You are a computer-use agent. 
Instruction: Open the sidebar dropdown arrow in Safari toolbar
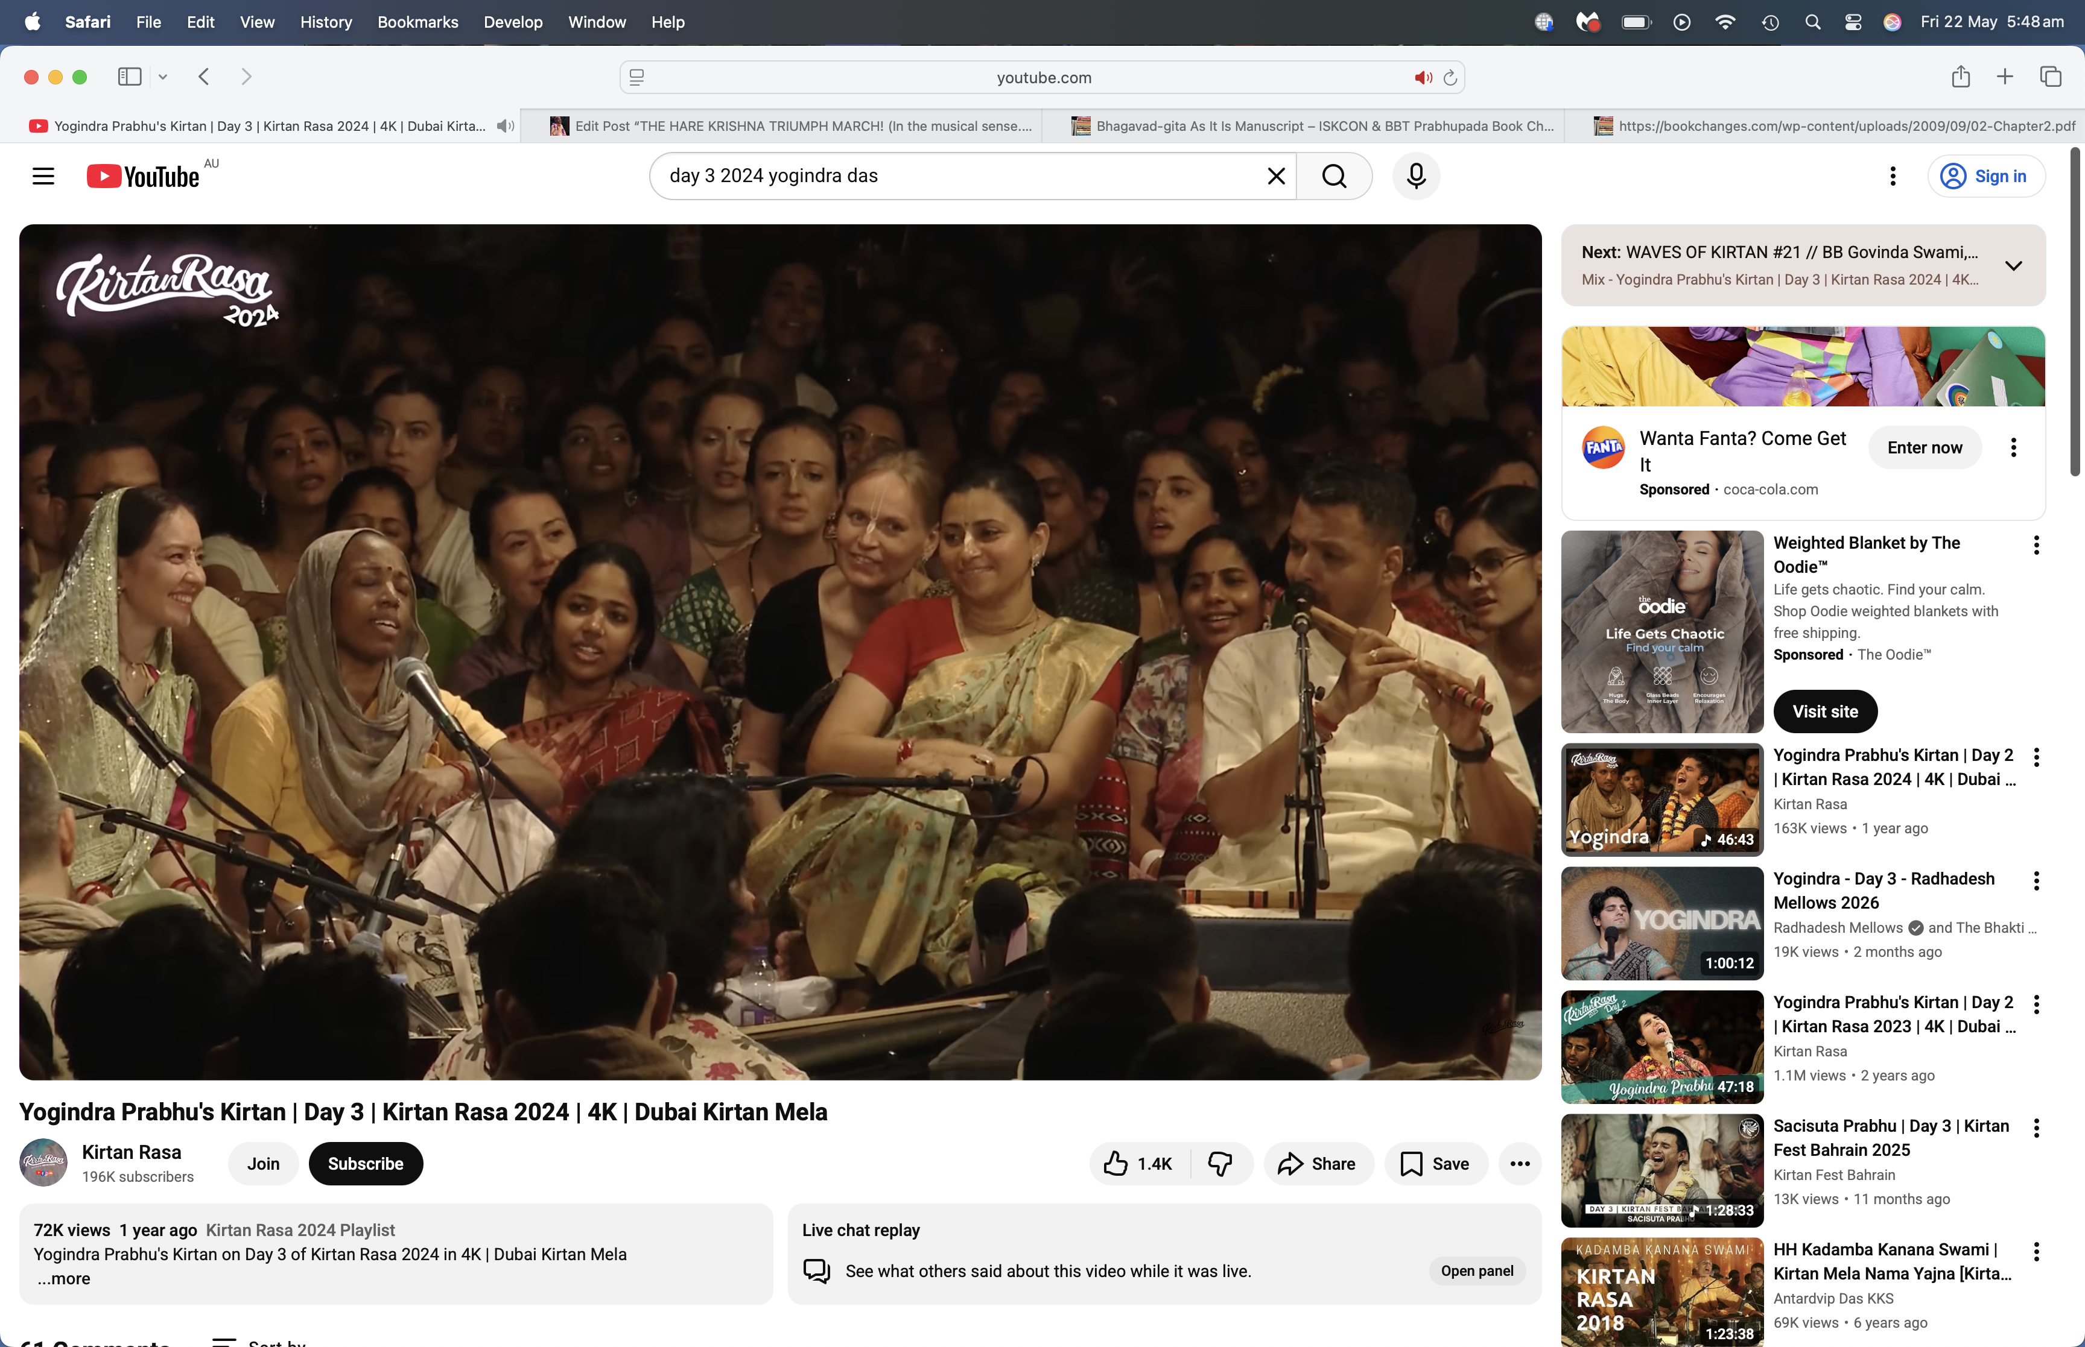[163, 77]
